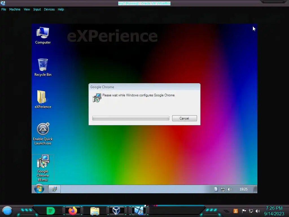Click host clock showing 7:26 PM
This screenshot has width=289, height=217.
click(274, 208)
